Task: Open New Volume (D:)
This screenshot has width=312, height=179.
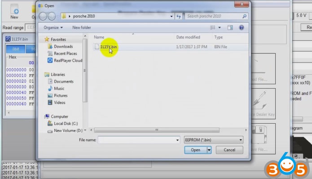Action: tap(68, 130)
